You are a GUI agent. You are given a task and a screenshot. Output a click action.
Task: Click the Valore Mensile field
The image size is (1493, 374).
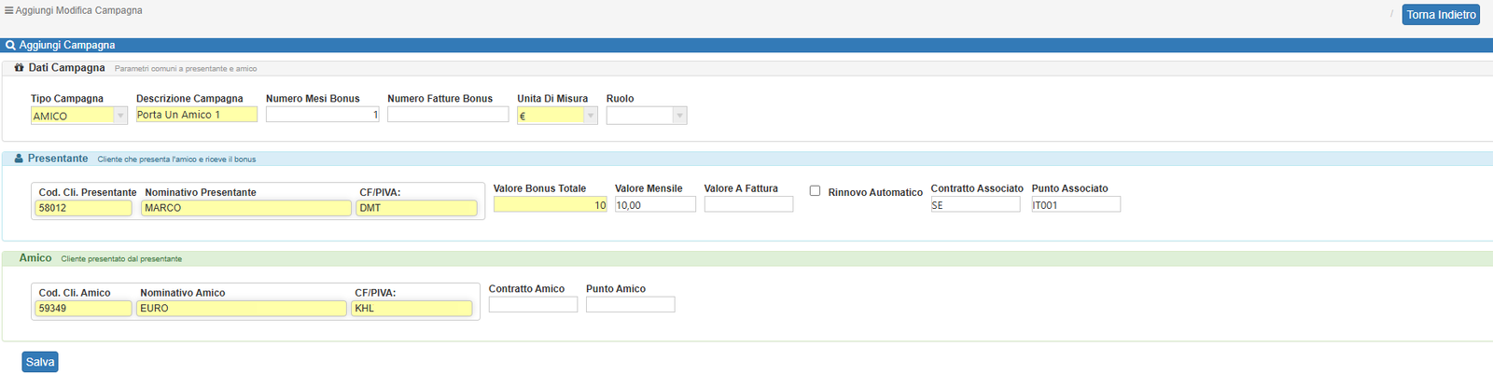tap(655, 204)
